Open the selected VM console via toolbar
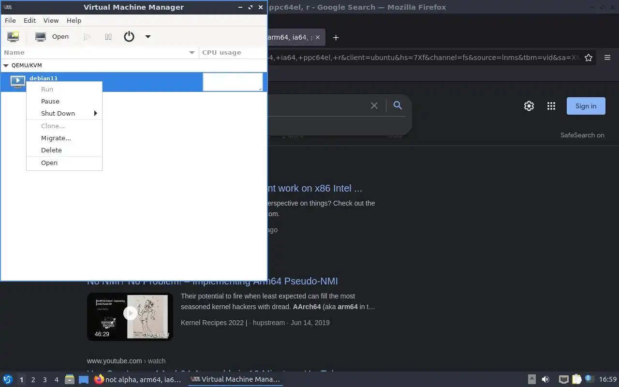 52,36
